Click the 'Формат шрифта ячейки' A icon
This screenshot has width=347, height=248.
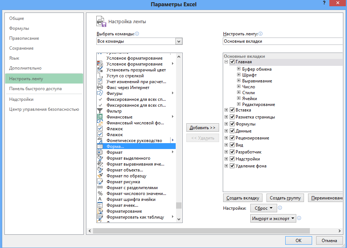pos(100,199)
